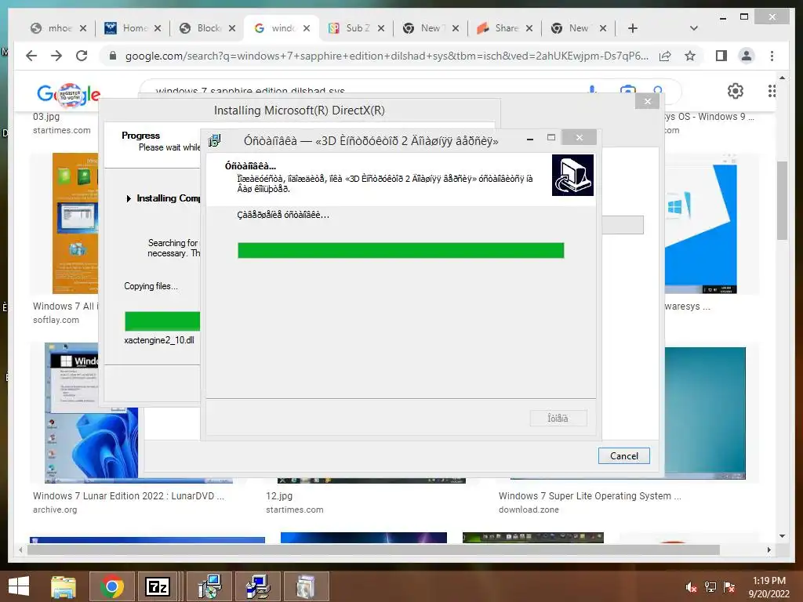Open Windows 7 Lunar Edition 2022 result
803x602 pixels.
[128, 496]
